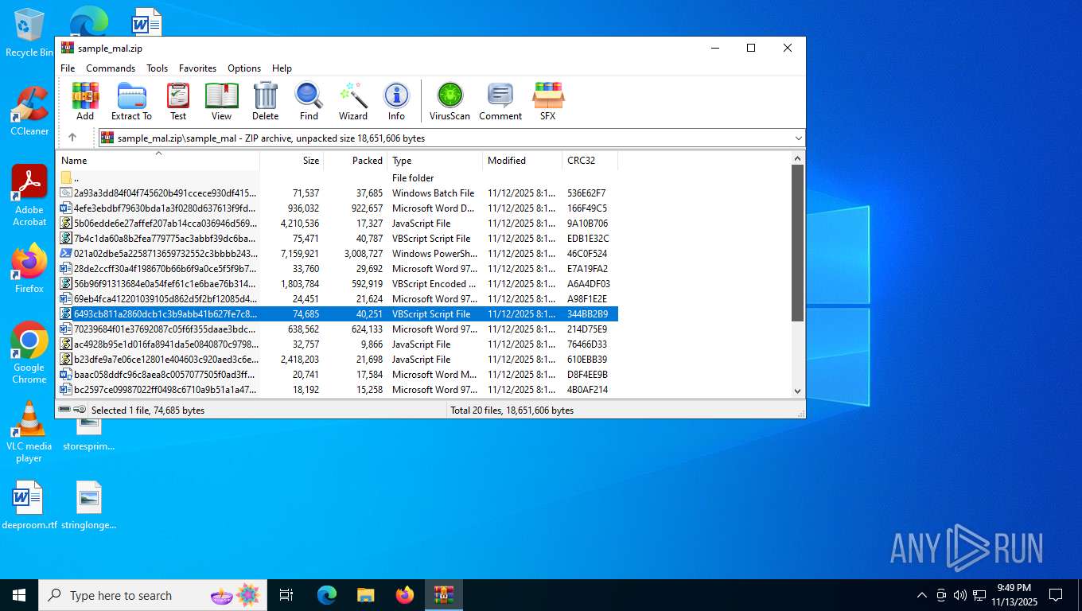Viewport: 1082px width, 611px height.
Task: Open VLC media player shortcut
Action: (29, 431)
